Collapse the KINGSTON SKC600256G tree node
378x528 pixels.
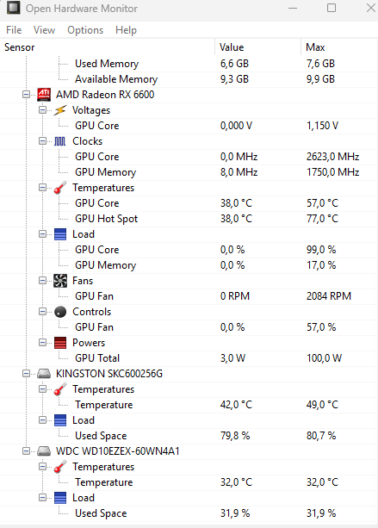(x=26, y=374)
